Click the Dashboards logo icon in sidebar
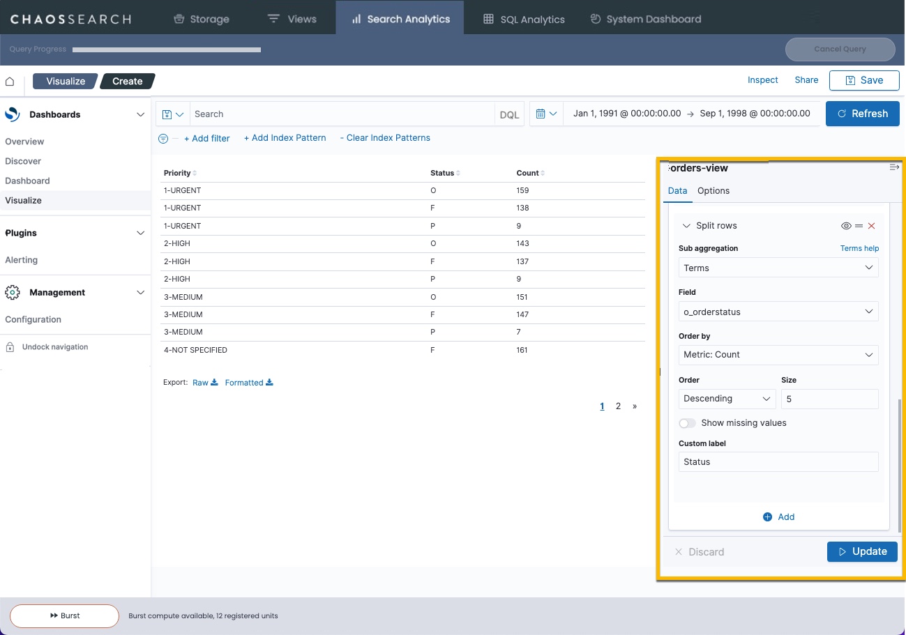 coord(13,114)
